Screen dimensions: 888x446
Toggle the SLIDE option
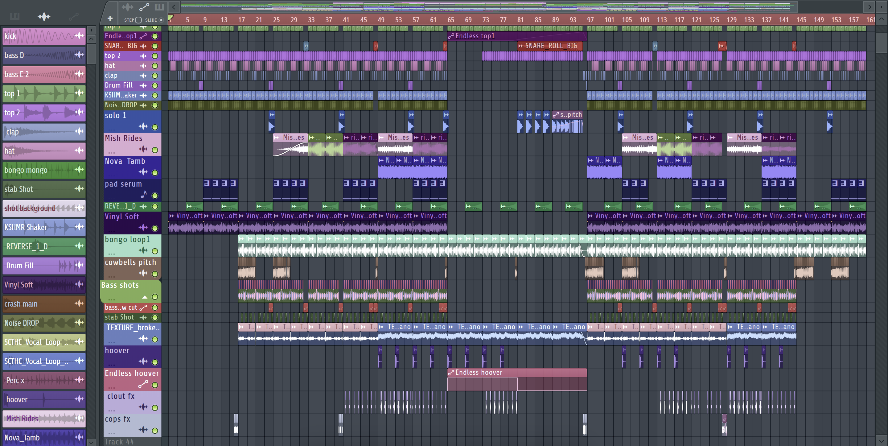coord(161,20)
